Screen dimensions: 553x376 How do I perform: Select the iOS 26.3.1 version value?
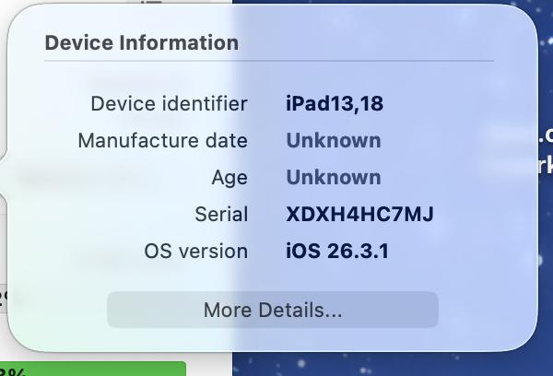pos(337,252)
